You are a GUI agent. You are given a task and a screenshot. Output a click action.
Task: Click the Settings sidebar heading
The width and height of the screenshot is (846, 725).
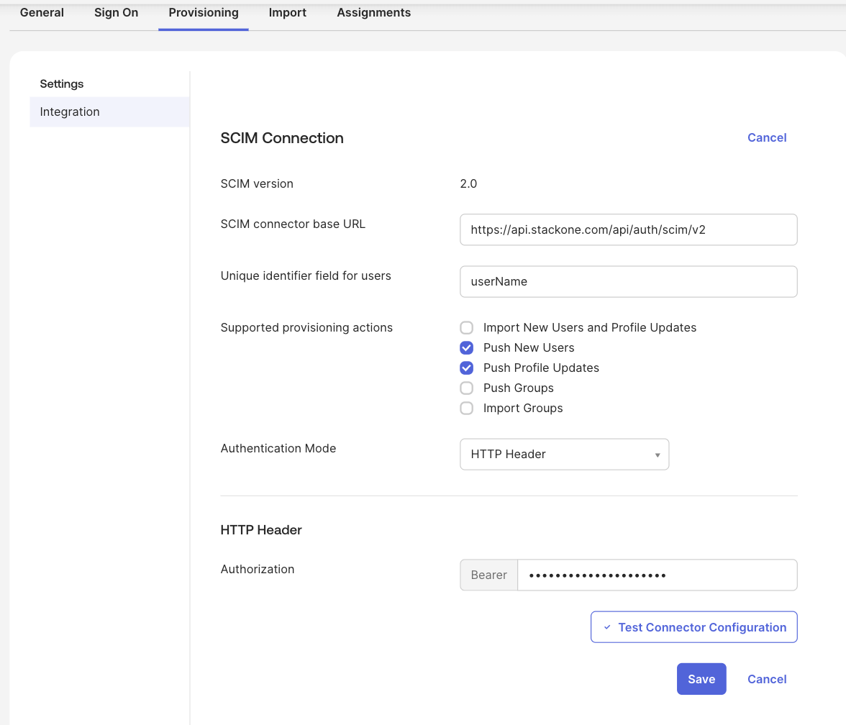coord(62,83)
